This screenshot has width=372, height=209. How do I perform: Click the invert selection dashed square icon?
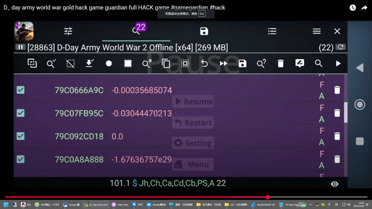(185, 63)
